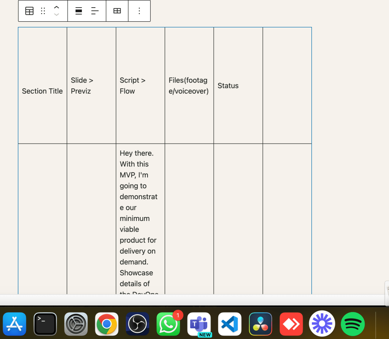Open the Edit table menu
Viewport: 389px width, 339px height.
click(x=117, y=11)
